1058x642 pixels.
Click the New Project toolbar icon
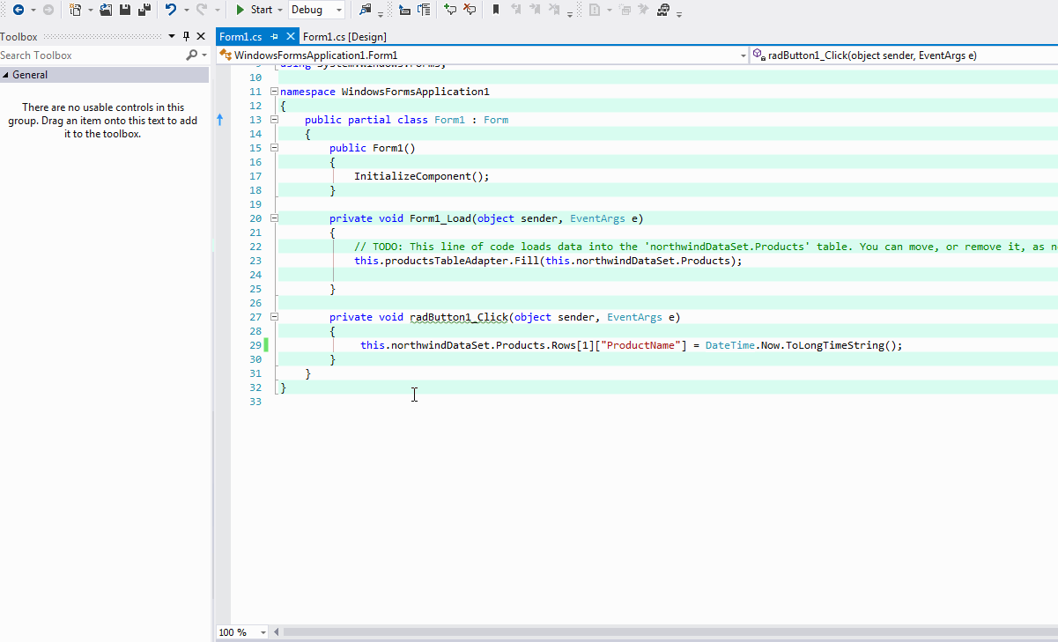pos(76,10)
